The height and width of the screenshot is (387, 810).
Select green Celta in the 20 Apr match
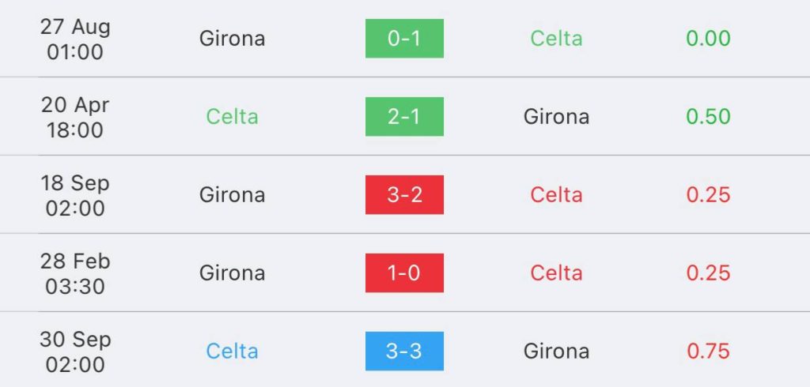click(x=232, y=117)
